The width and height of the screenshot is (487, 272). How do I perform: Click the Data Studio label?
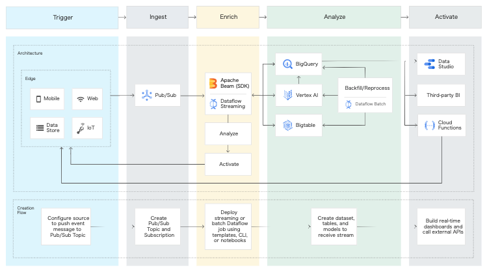[446, 64]
